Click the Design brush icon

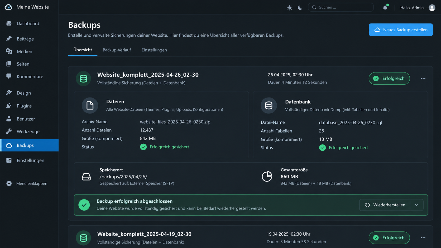click(9, 93)
